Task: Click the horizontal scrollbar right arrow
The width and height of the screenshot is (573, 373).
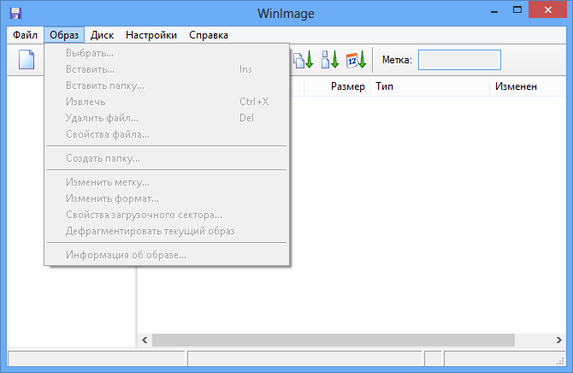Action: (x=559, y=340)
